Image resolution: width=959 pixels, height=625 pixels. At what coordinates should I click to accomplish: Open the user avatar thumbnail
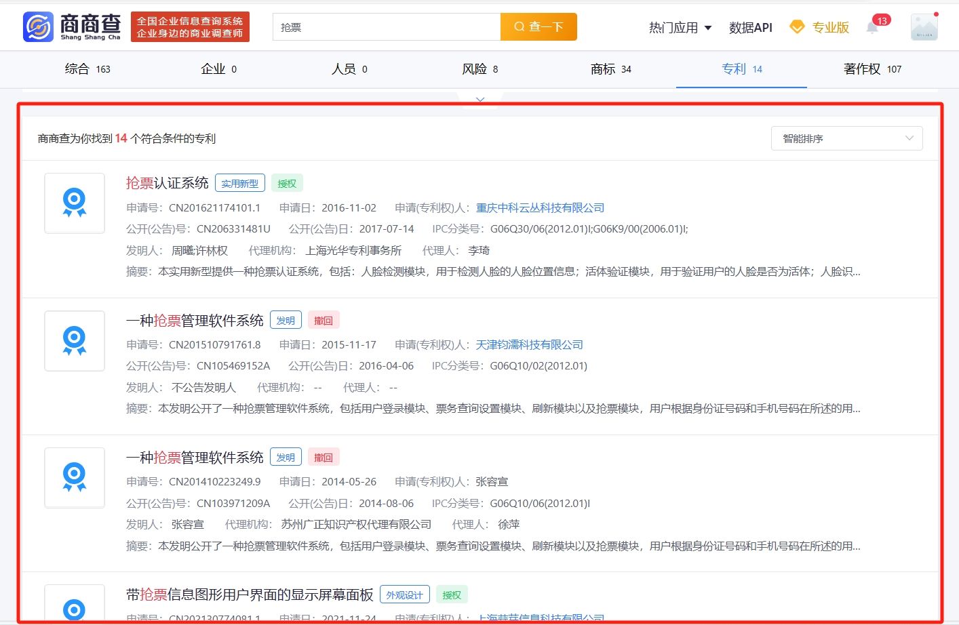[924, 27]
